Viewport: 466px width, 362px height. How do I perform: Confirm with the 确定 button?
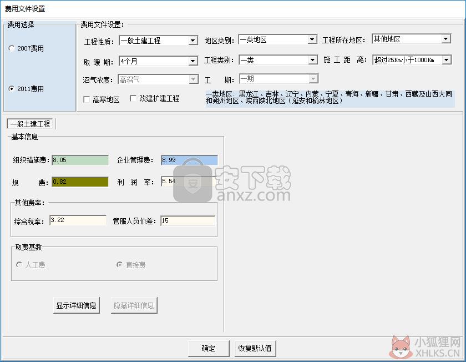pyautogui.click(x=209, y=348)
